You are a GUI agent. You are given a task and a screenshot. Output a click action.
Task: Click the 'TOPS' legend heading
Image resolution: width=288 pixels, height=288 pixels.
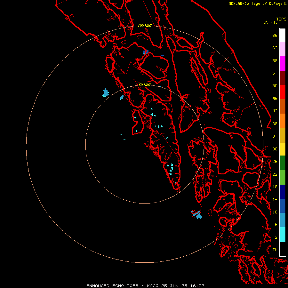(281, 19)
